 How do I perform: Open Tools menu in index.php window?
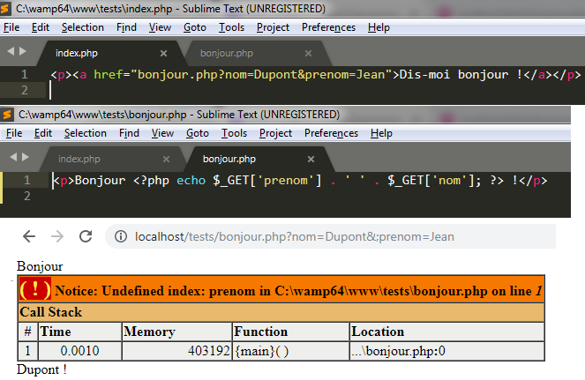click(x=231, y=27)
